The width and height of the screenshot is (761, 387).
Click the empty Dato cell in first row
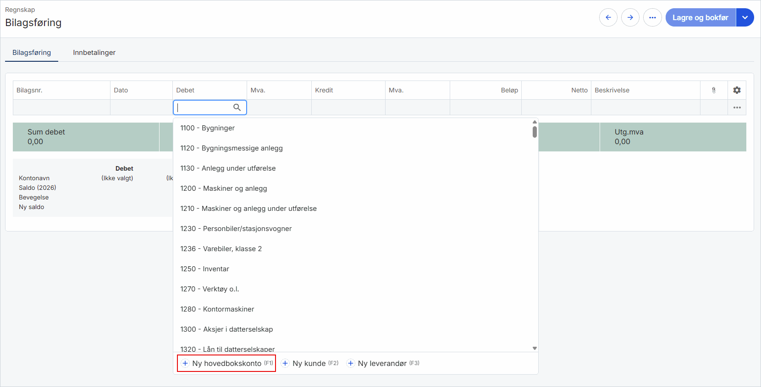pos(141,107)
